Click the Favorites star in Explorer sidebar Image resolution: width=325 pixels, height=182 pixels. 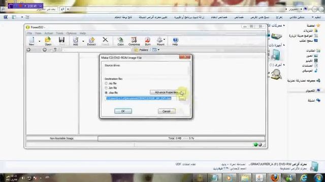point(318,26)
